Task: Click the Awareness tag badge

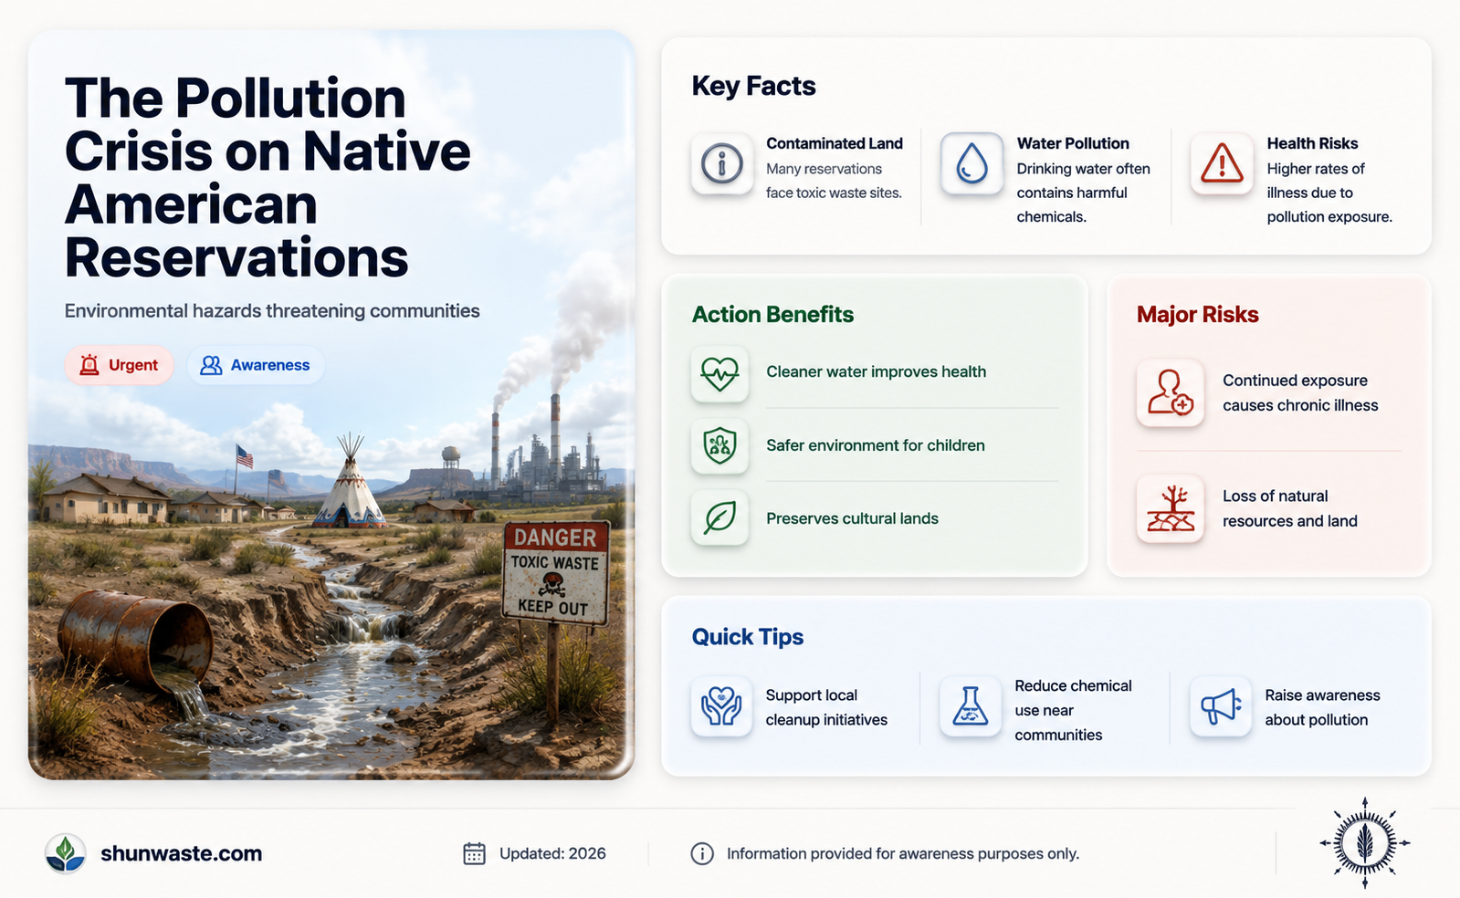Action: tap(256, 365)
